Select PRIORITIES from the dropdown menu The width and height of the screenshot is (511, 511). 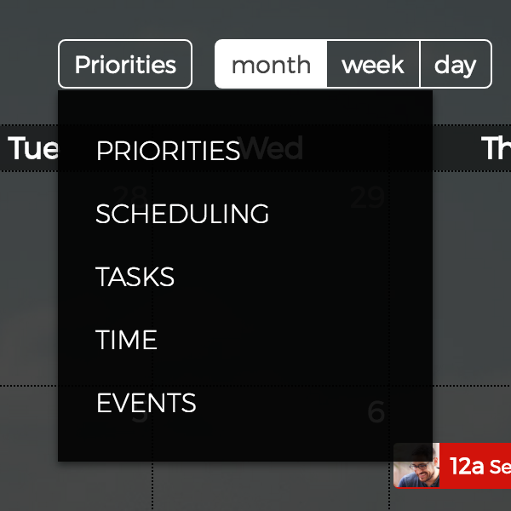[168, 151]
